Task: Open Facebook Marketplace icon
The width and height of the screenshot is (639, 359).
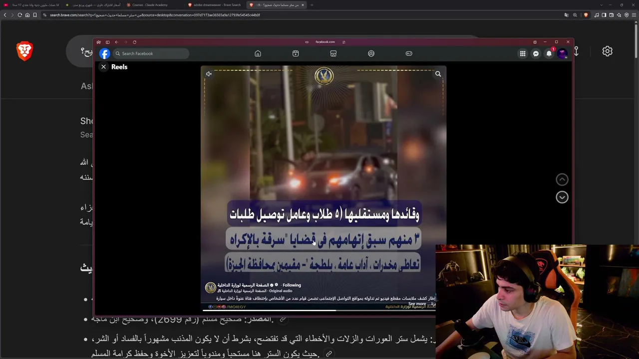Action: 333,54
